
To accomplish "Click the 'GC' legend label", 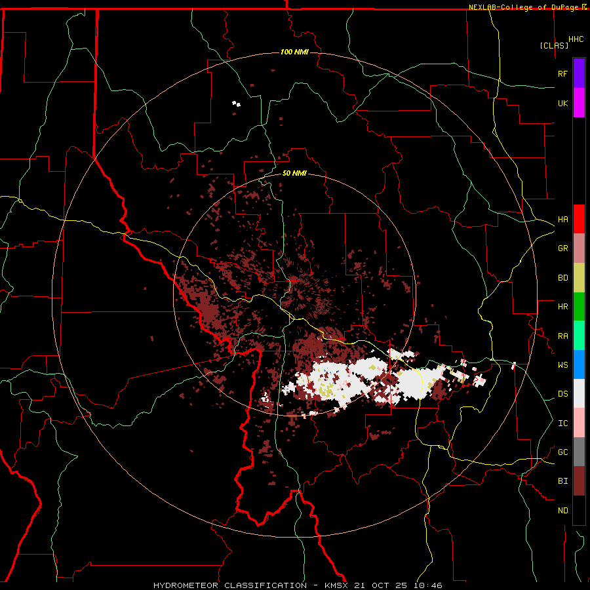I will (562, 452).
